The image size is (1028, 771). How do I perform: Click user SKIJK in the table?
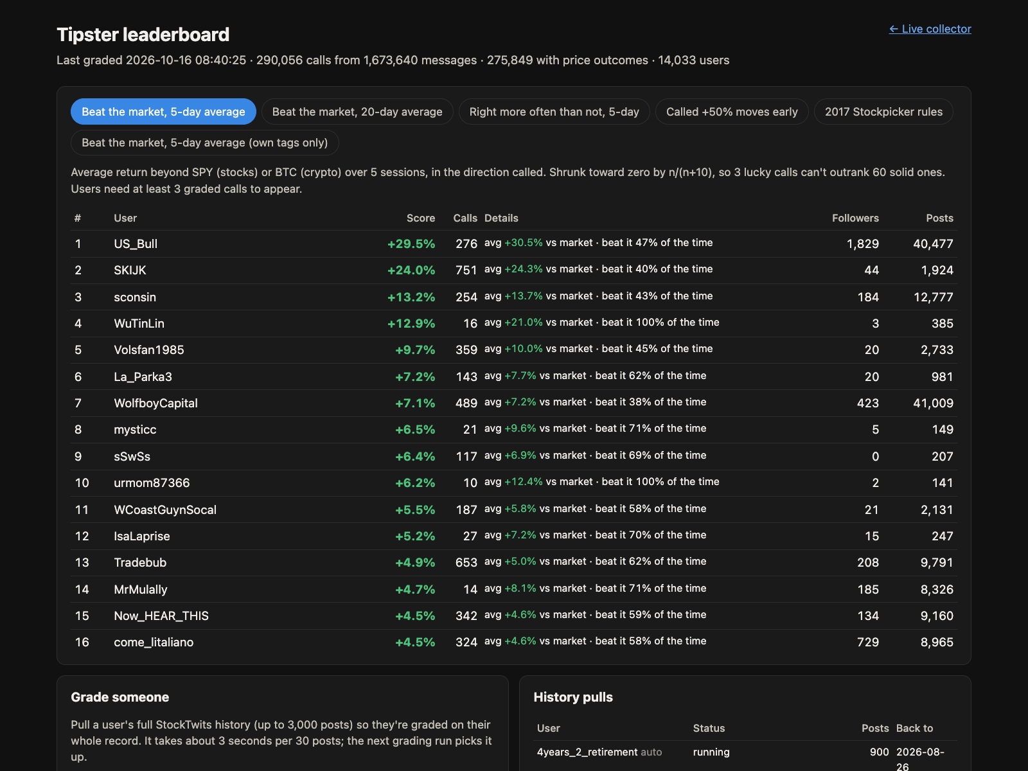point(130,270)
